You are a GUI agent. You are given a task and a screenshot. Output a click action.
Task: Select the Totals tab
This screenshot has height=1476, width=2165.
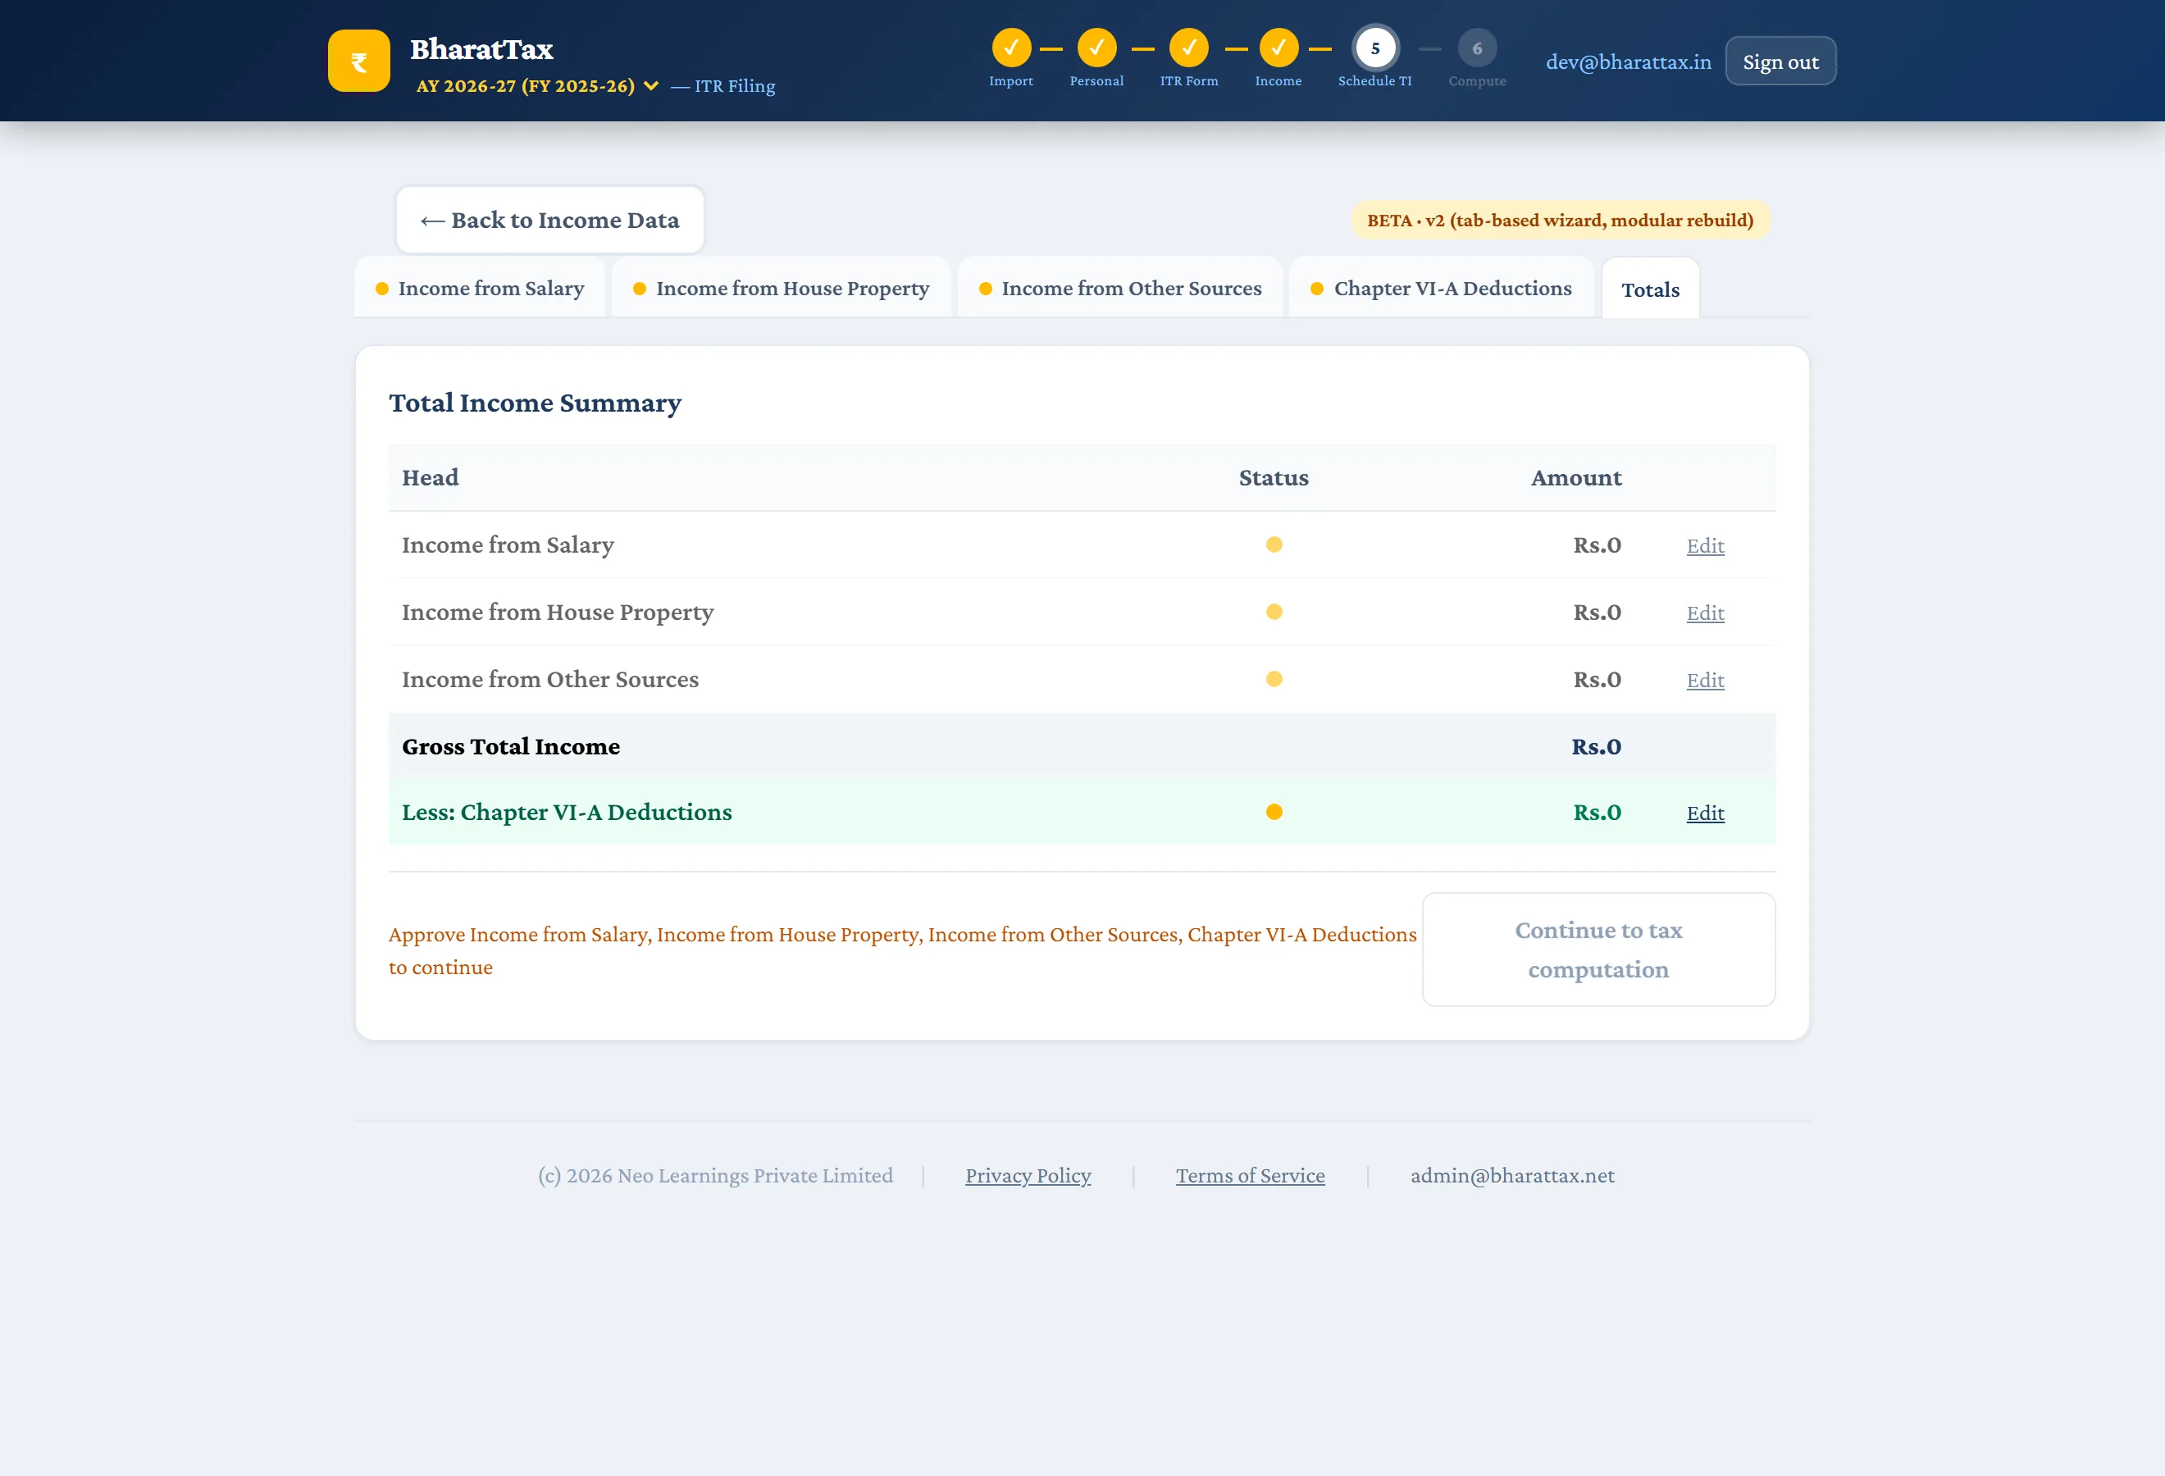(x=1650, y=289)
